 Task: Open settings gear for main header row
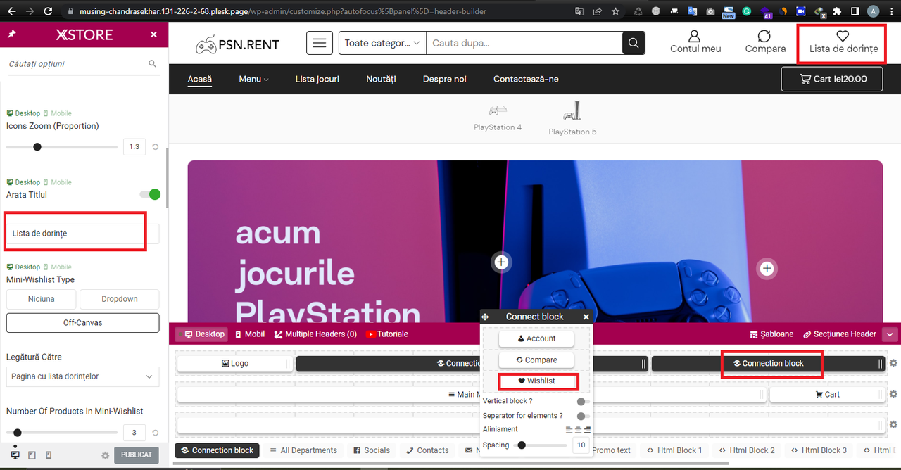pos(893,394)
